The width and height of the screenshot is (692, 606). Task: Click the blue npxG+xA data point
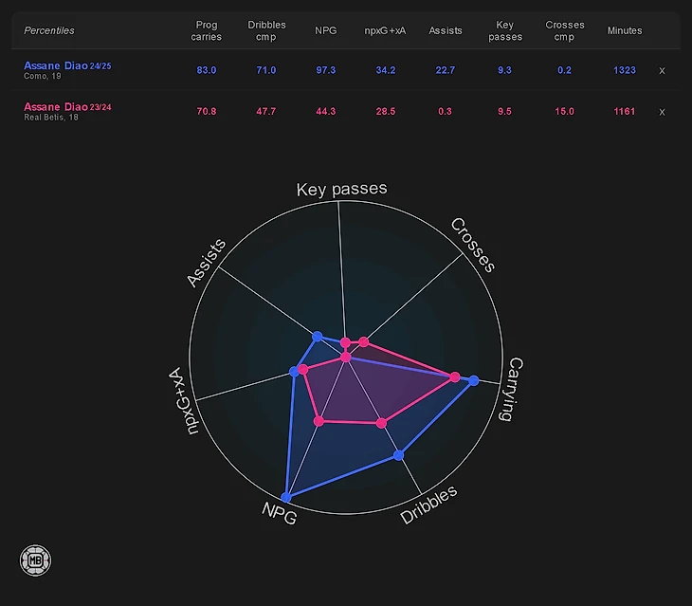[x=294, y=372]
